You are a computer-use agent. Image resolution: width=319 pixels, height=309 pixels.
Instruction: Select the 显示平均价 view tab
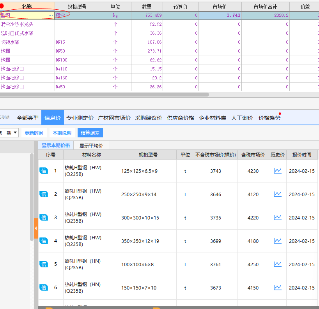tap(91, 146)
